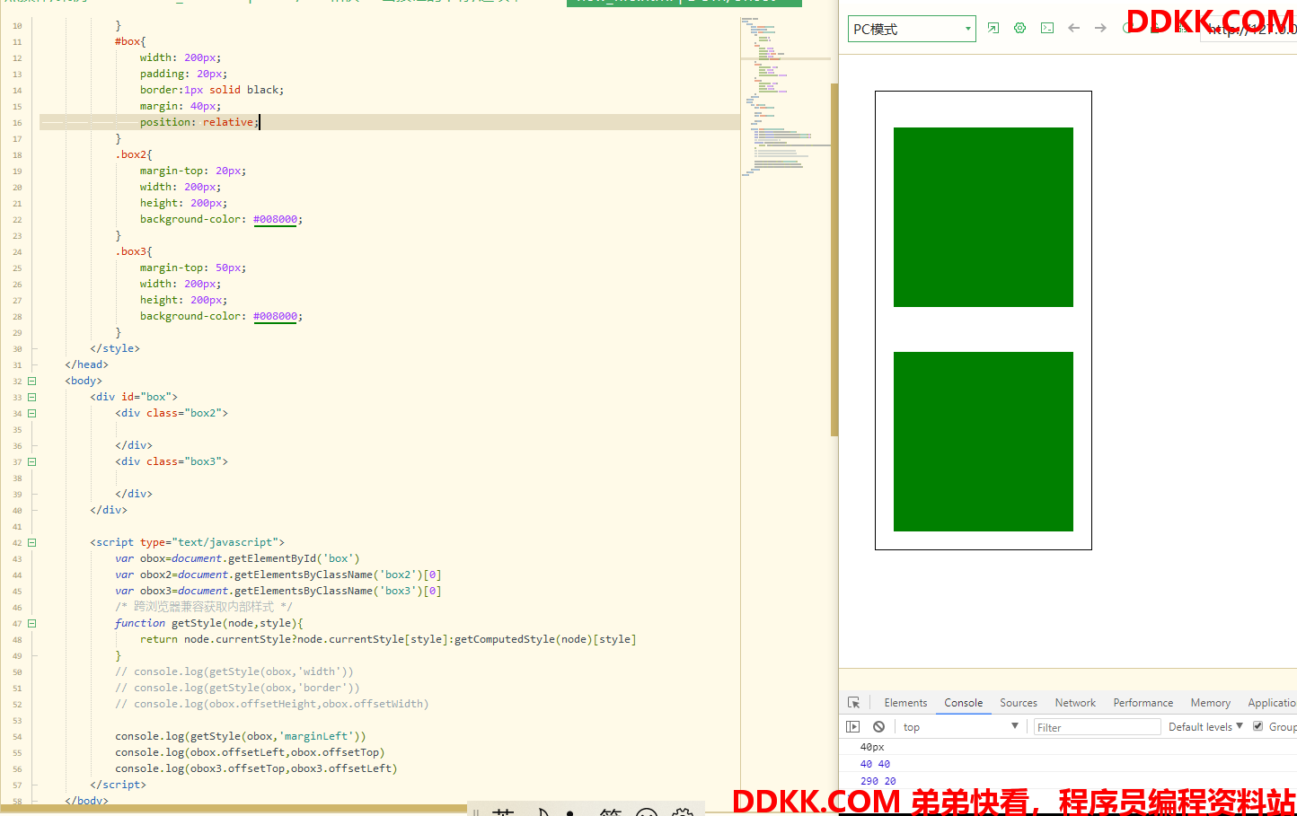Open the top JavaScript context dropdown
This screenshot has width=1297, height=816.
pyautogui.click(x=960, y=727)
